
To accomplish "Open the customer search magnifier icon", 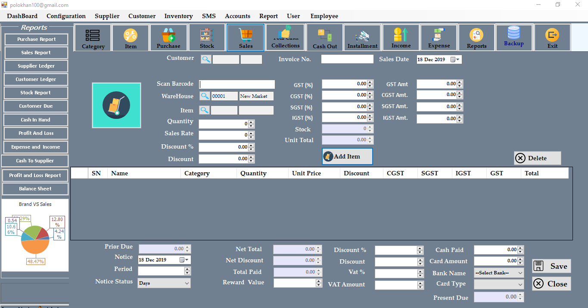I will (x=206, y=59).
